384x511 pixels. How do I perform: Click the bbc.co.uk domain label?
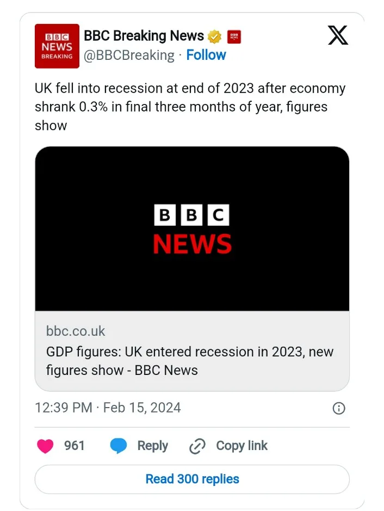point(76,331)
